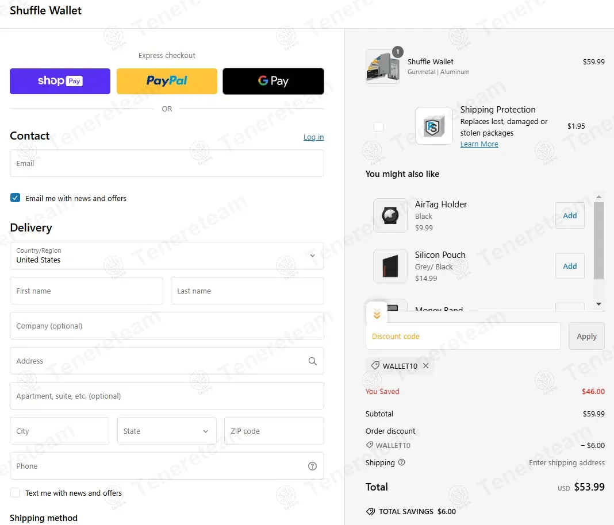614x525 pixels.
Task: Select the Last name field
Action: pyautogui.click(x=247, y=291)
